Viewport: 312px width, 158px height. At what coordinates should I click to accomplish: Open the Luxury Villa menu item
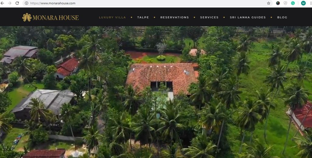112,17
